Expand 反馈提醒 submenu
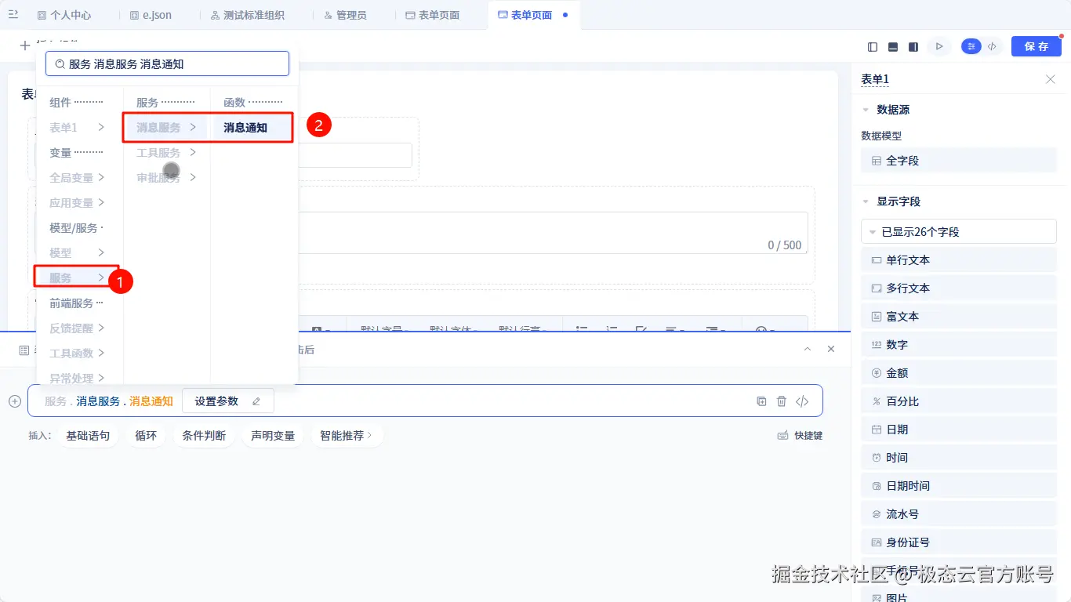Screen dimensions: 1071x602 [77, 328]
